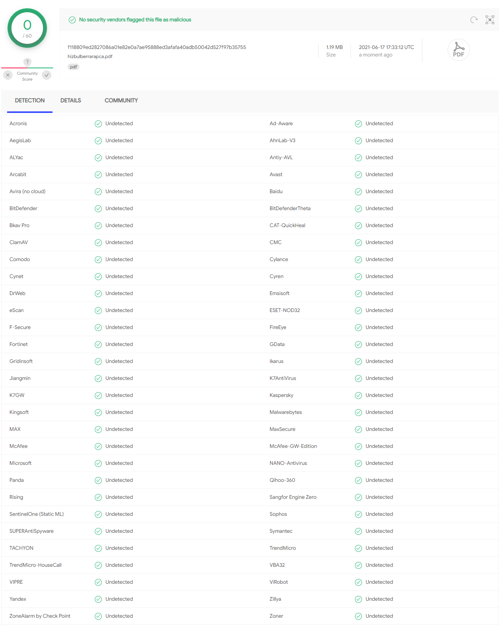Click the Kingsoft vendor name
Screen dimensions: 499x626
click(x=19, y=412)
